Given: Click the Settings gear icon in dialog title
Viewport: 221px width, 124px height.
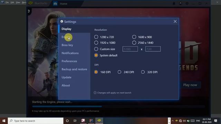Looking at the screenshot, I should tap(62, 21).
